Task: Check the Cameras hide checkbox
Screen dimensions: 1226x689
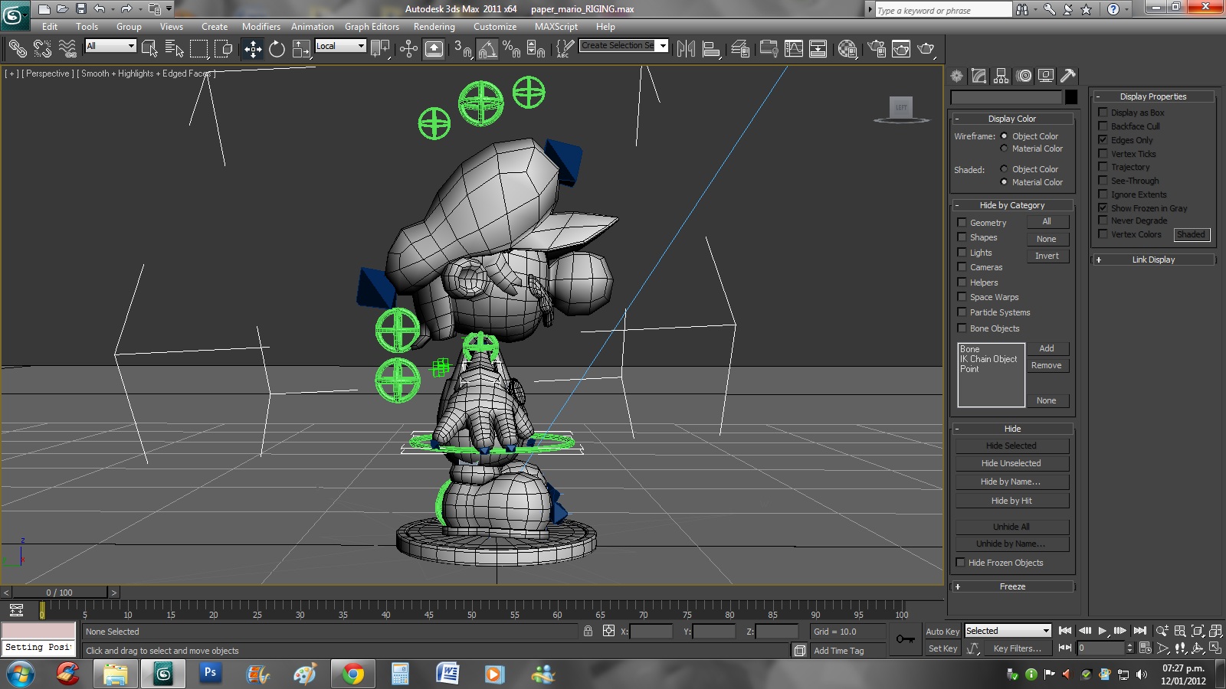Action: (962, 267)
